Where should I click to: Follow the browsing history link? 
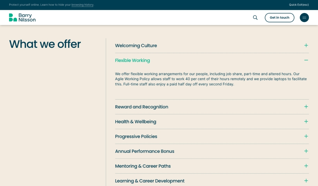82,5
